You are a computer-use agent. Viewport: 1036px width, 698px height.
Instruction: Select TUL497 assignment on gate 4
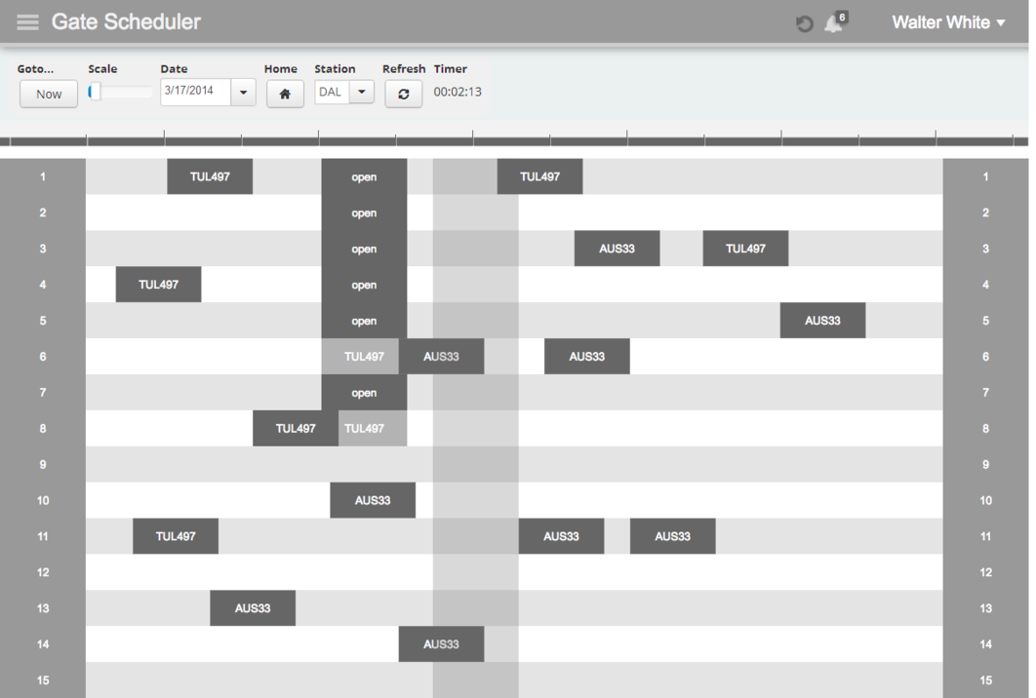point(158,284)
